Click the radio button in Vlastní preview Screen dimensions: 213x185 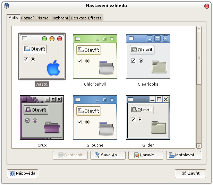(33, 59)
